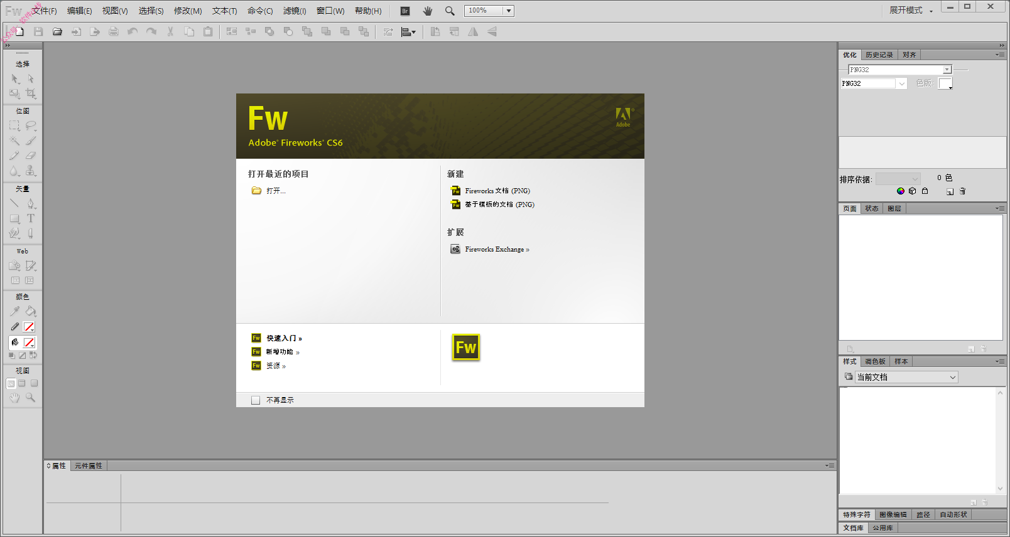Select the Slice tool
1010x537 pixels.
click(x=30, y=266)
